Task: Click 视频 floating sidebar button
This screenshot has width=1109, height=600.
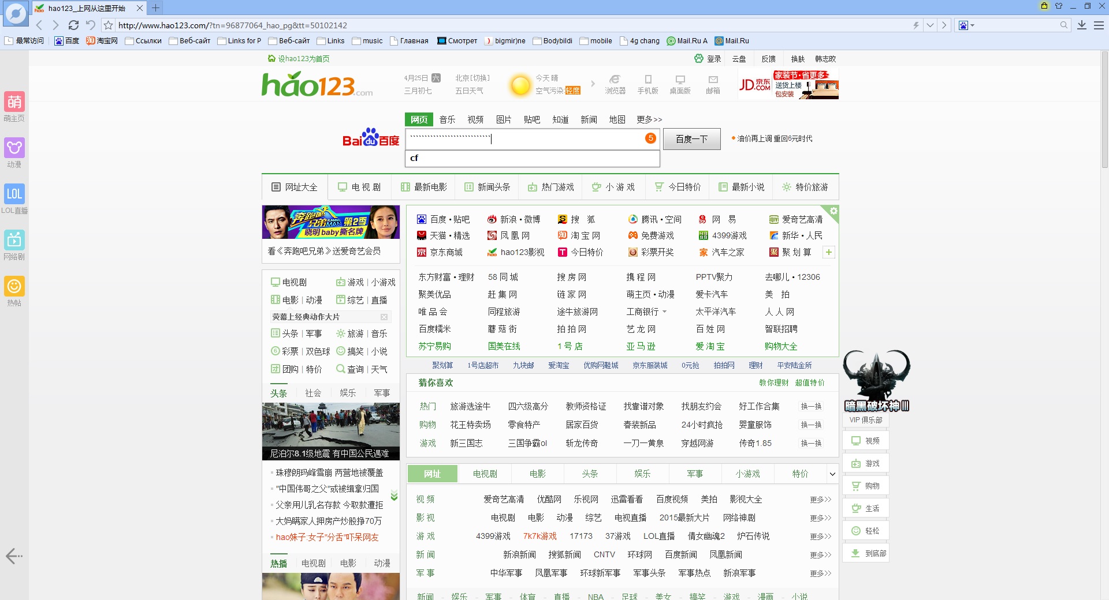Action: [866, 441]
